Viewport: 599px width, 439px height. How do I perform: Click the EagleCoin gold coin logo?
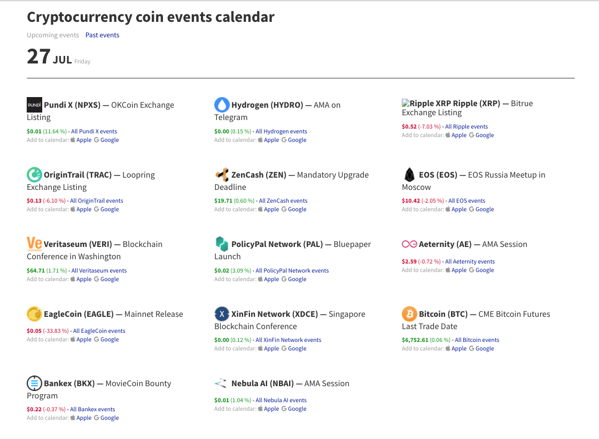click(x=34, y=314)
